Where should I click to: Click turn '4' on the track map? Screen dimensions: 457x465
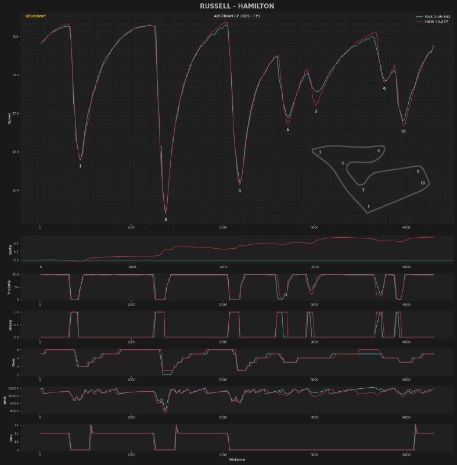click(x=378, y=151)
